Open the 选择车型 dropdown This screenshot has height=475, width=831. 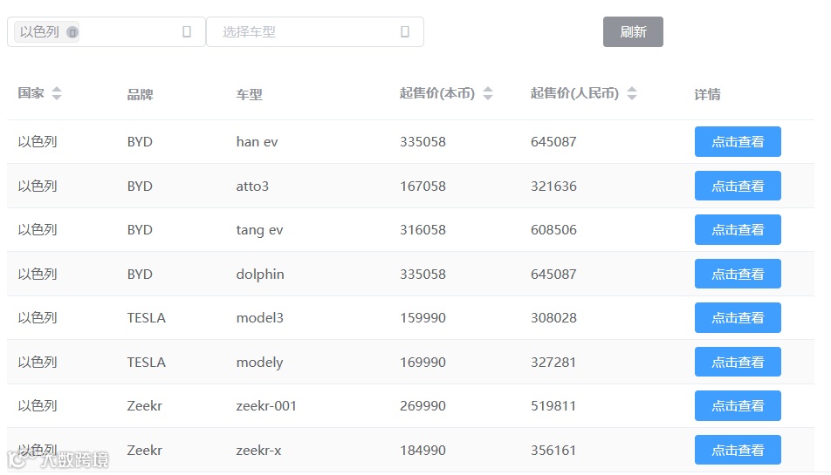click(x=315, y=31)
